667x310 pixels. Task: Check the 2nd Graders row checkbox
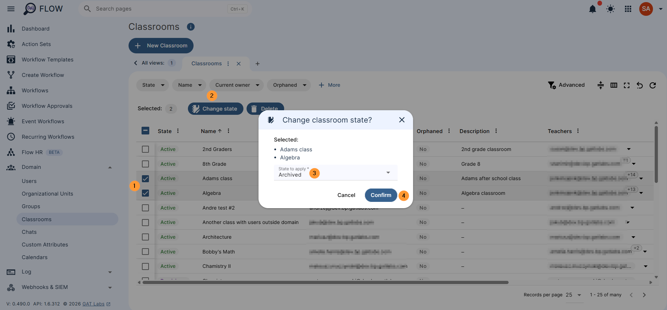click(x=145, y=149)
